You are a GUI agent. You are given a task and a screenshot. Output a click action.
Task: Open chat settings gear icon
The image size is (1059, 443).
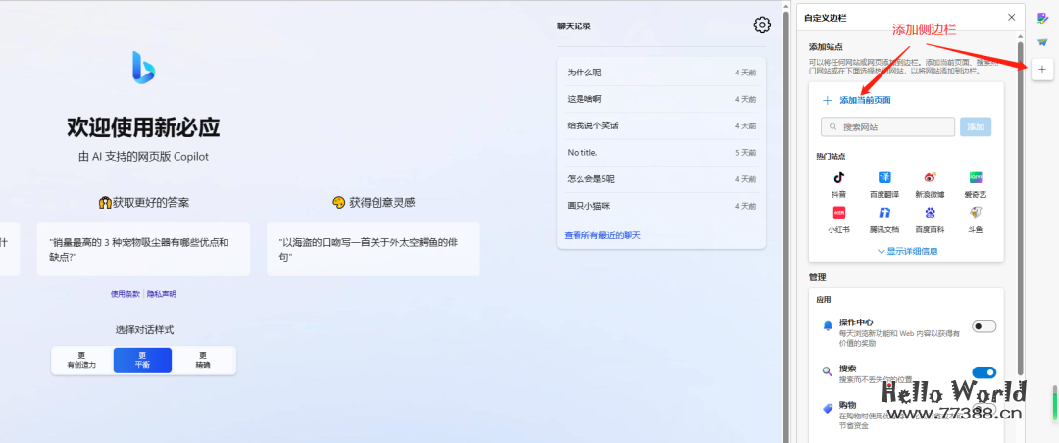762,25
